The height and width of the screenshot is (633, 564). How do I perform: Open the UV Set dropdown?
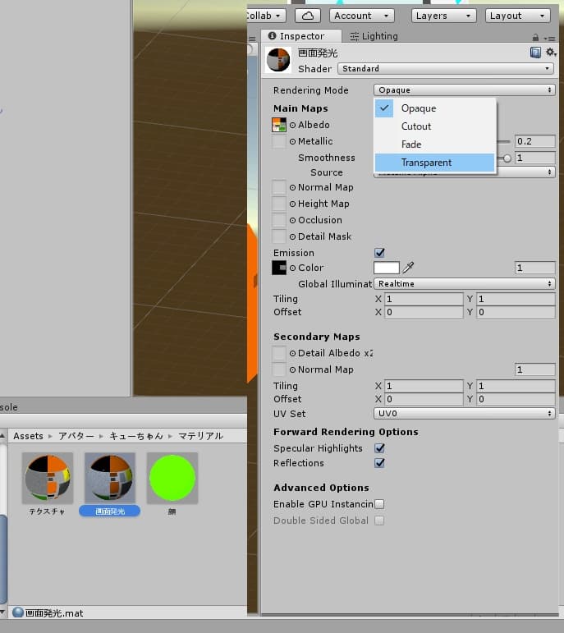(465, 414)
